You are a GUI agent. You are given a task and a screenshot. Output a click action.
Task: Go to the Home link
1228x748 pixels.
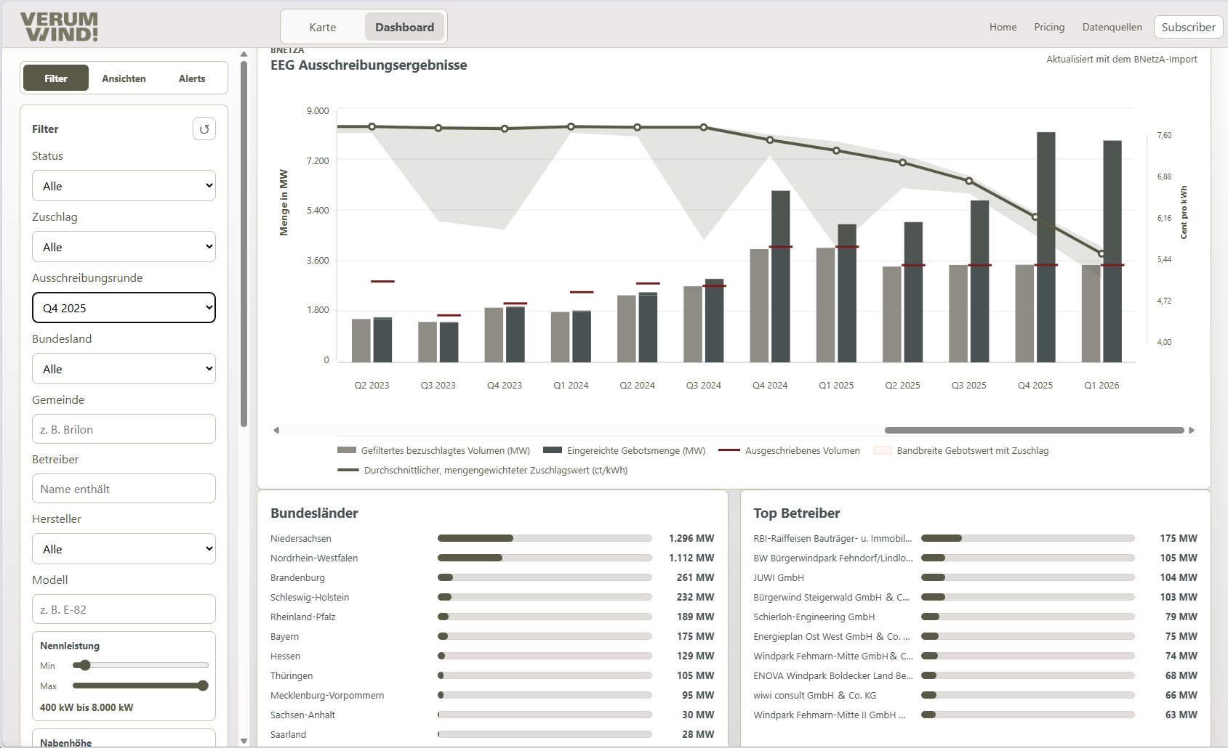click(x=1003, y=27)
